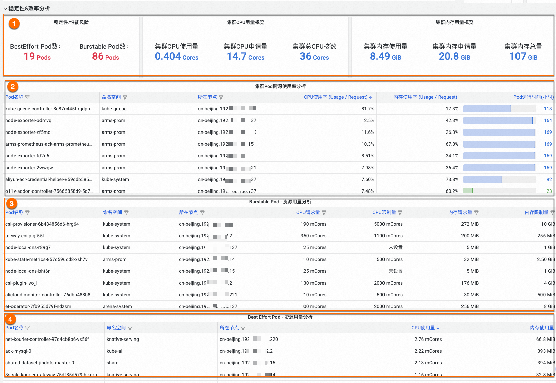Sort Burstable table by CPU限制量 header
Viewport: 556px width, 383px height.
[x=384, y=213]
